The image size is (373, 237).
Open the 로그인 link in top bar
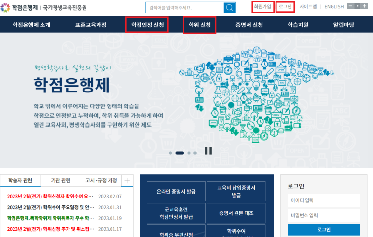[285, 7]
